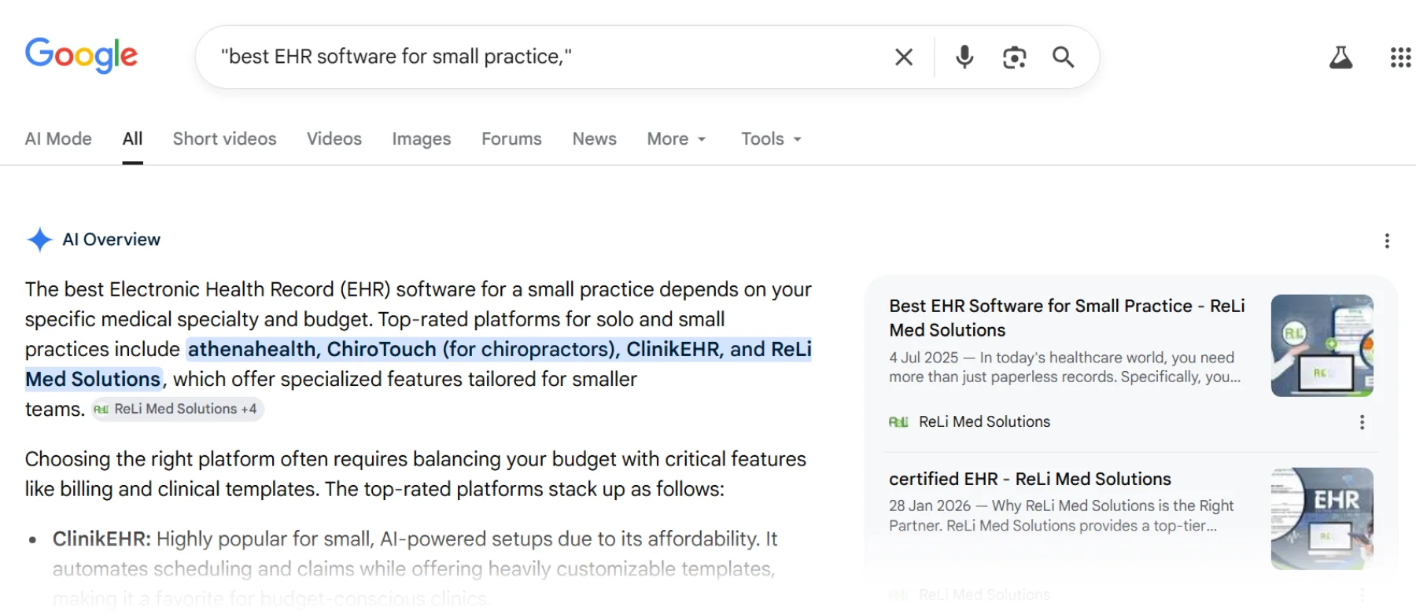Open the Google apps grid
This screenshot has height=614, width=1416.
coord(1400,57)
